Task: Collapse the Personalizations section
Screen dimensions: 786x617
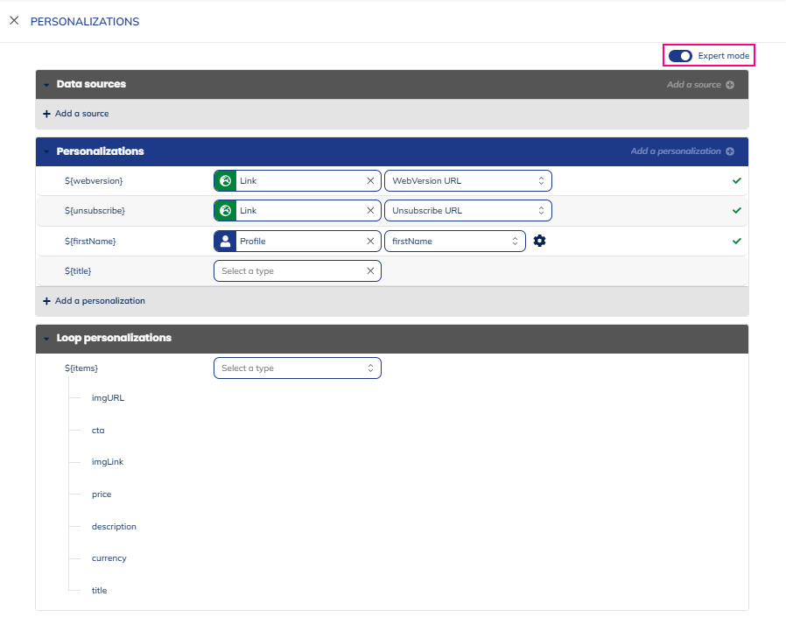Action: (46, 151)
